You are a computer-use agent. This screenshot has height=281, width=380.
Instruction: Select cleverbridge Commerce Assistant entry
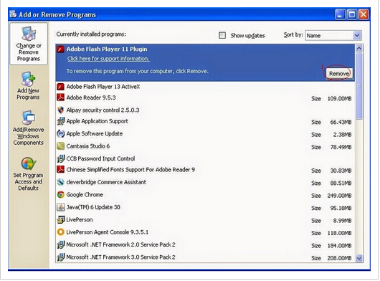205,182
